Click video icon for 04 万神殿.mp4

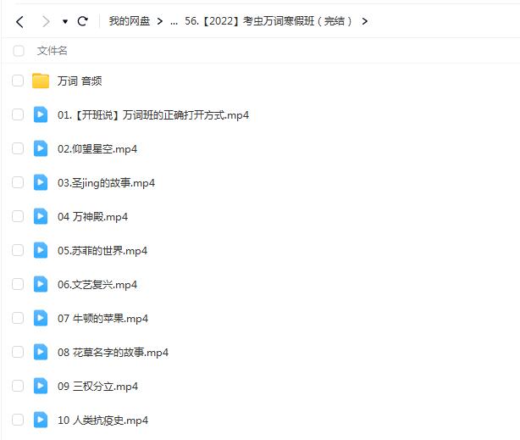pos(41,216)
